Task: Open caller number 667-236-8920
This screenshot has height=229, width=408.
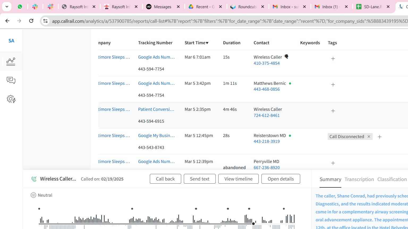Action: 266,168
